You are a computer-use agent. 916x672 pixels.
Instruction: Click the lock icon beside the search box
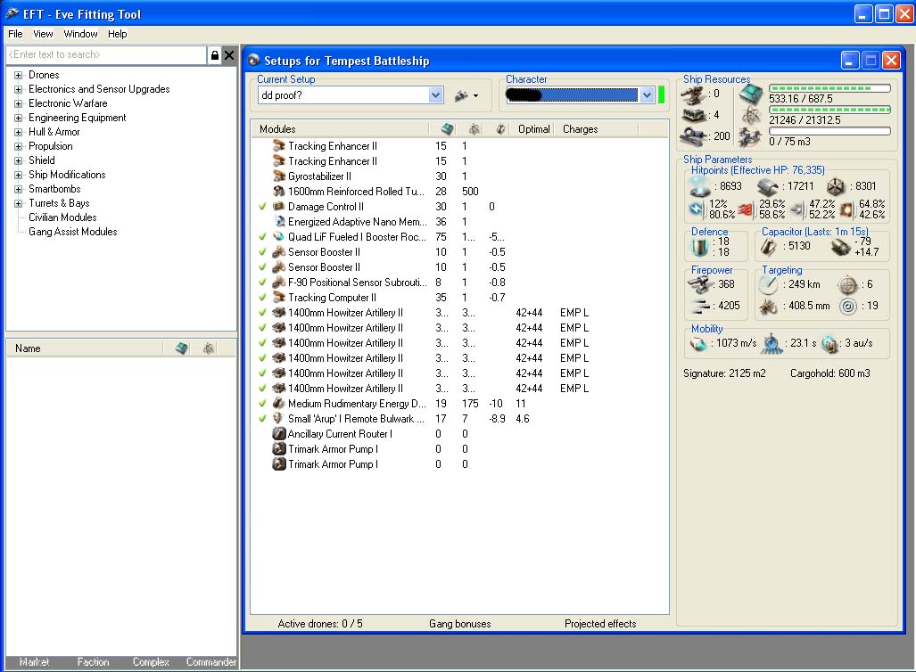214,55
